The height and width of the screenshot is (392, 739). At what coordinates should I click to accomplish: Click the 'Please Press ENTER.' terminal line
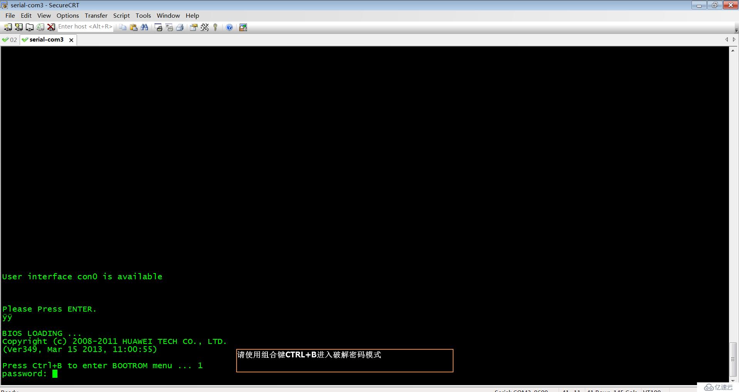pos(49,309)
